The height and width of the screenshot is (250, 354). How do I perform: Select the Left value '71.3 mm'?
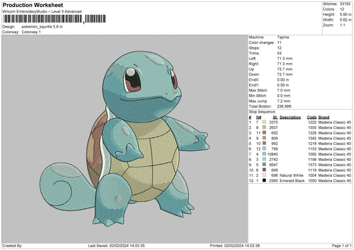(285, 58)
